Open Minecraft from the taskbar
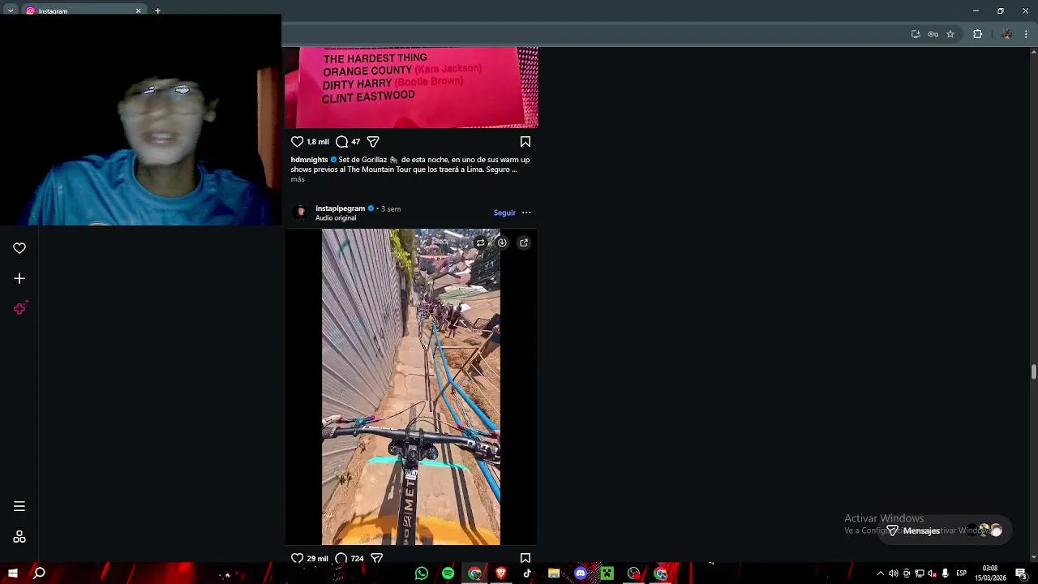The height and width of the screenshot is (584, 1038). pos(607,573)
